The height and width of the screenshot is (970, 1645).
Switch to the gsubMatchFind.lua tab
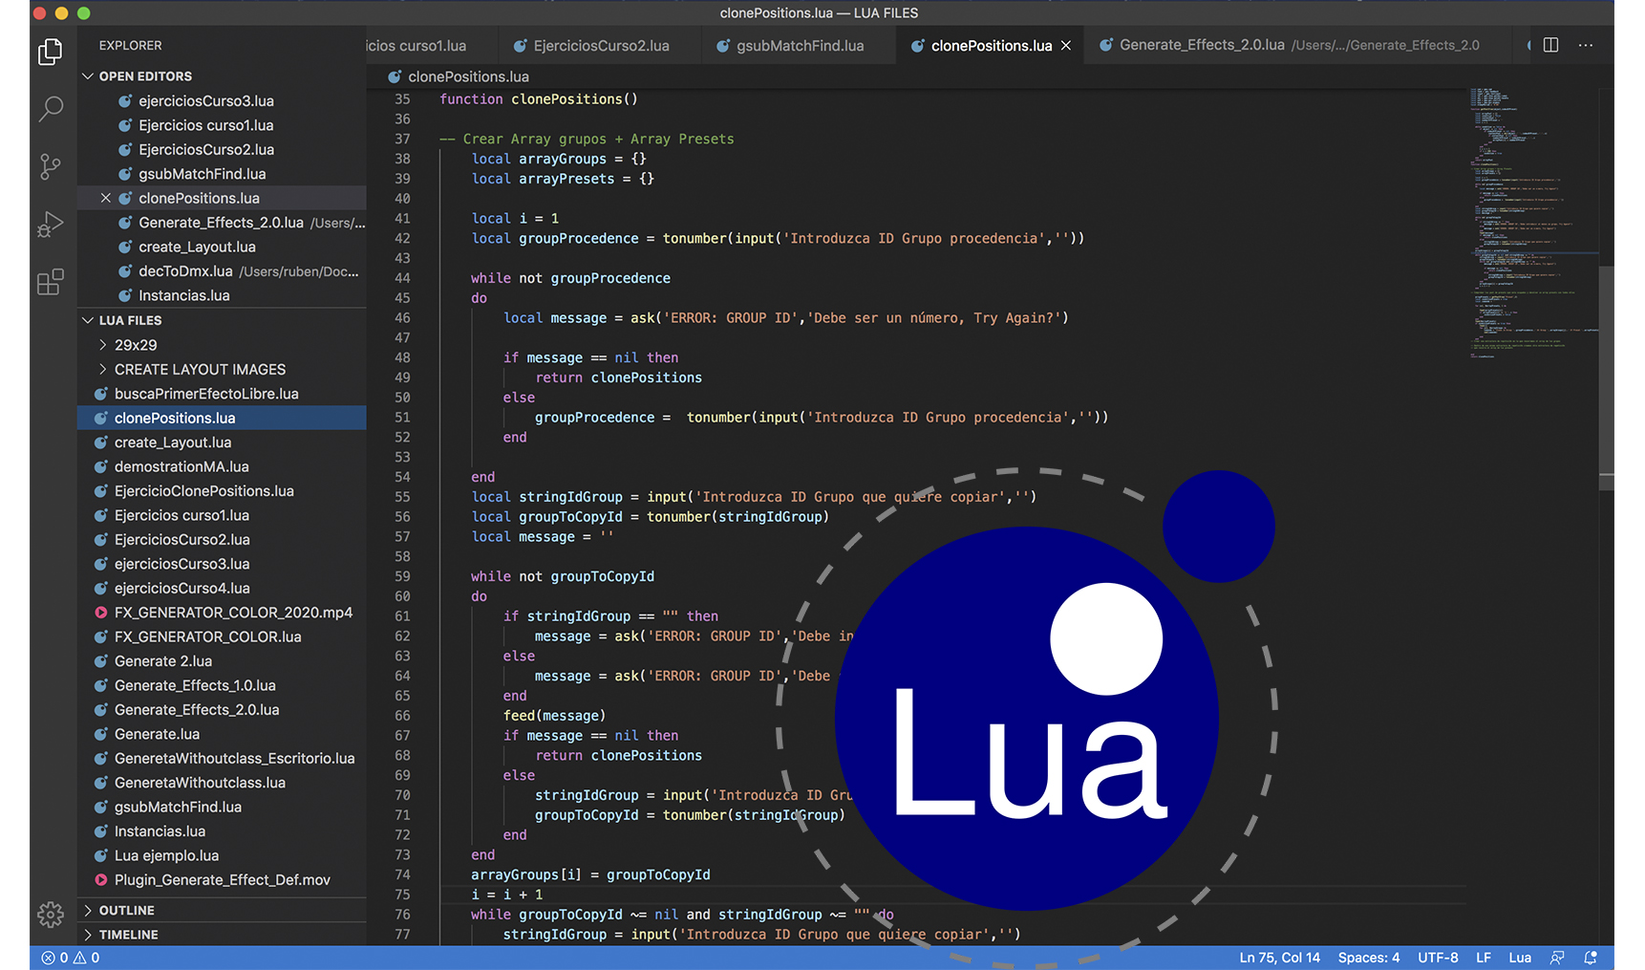[x=800, y=46]
